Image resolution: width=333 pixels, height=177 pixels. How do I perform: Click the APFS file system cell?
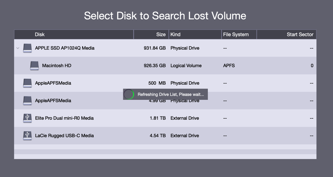pyautogui.click(x=229, y=66)
